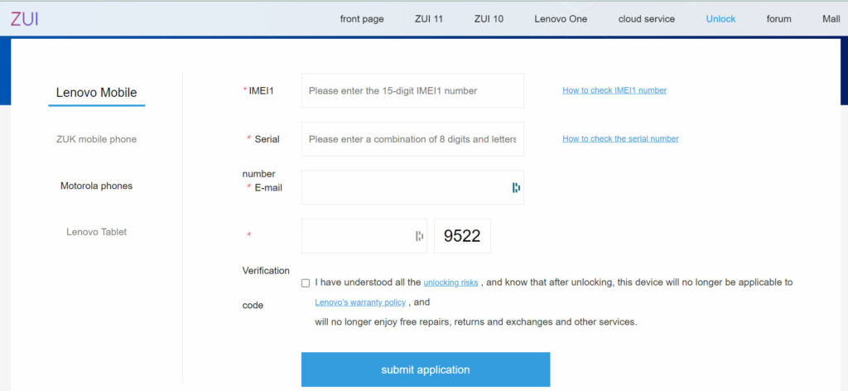Viewport: 848px width, 391px height.
Task: Switch to Lenovo Tablet tab
Action: (96, 231)
